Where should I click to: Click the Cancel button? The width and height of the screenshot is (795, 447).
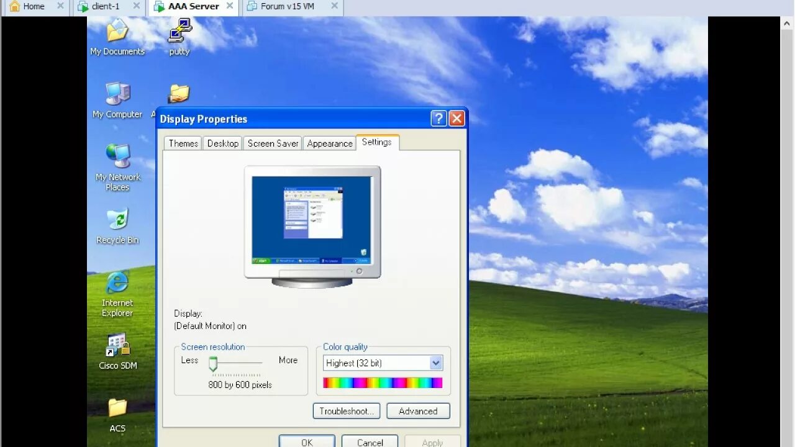[x=370, y=441]
